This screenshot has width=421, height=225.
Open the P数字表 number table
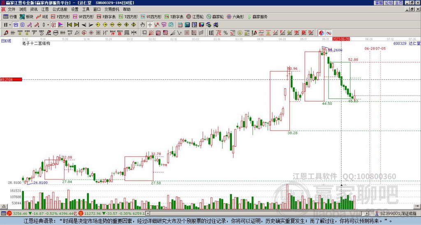tap(106, 16)
